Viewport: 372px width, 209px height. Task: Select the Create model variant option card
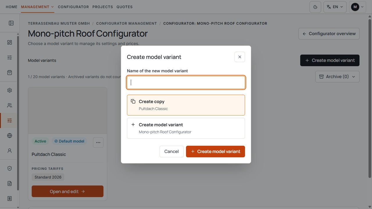coord(186,128)
